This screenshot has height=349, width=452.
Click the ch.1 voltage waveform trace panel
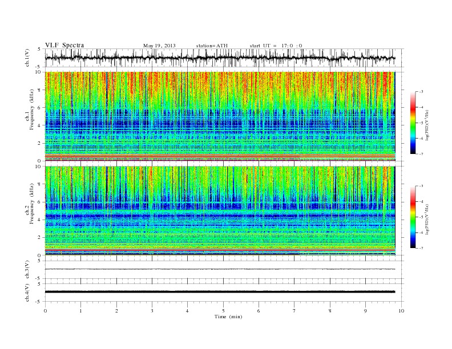(224, 58)
